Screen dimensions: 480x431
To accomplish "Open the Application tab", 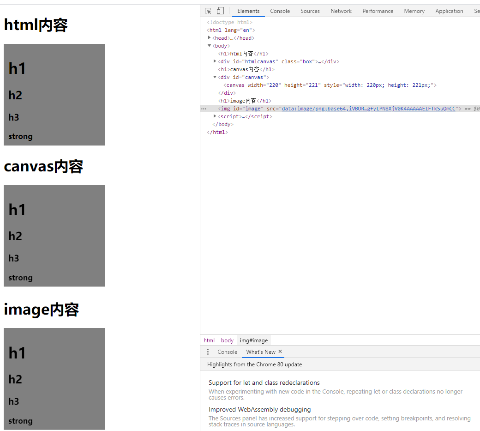I will (449, 11).
